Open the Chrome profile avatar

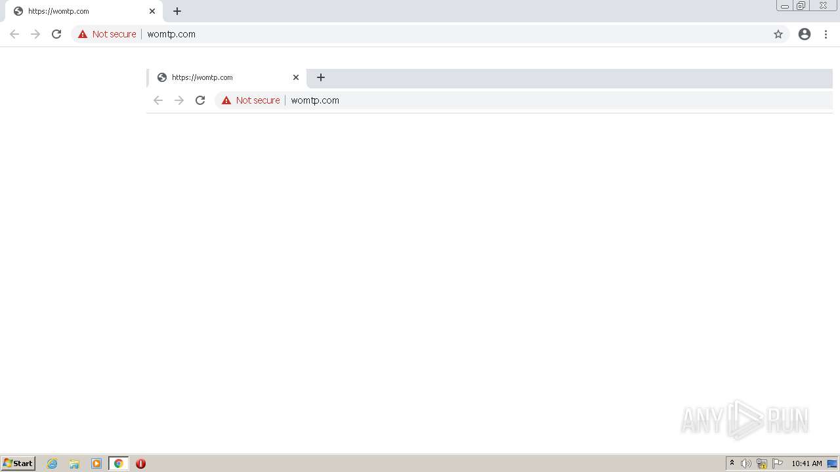pos(805,34)
